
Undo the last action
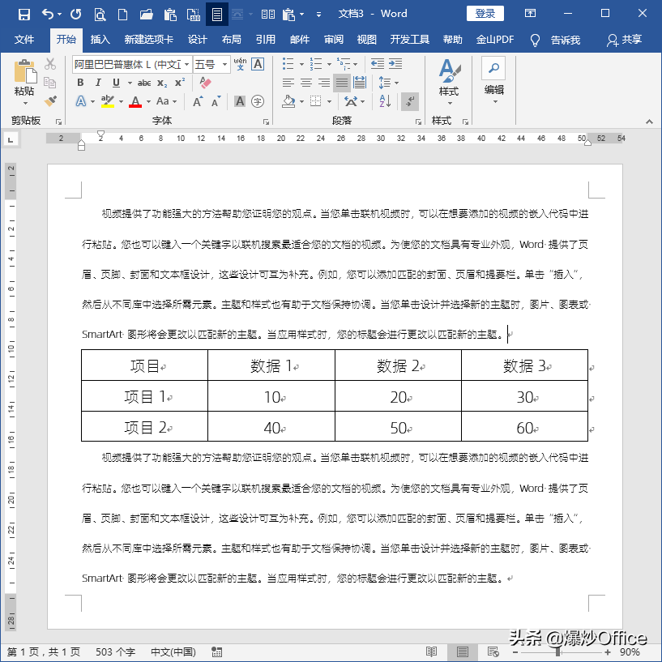click(x=47, y=15)
